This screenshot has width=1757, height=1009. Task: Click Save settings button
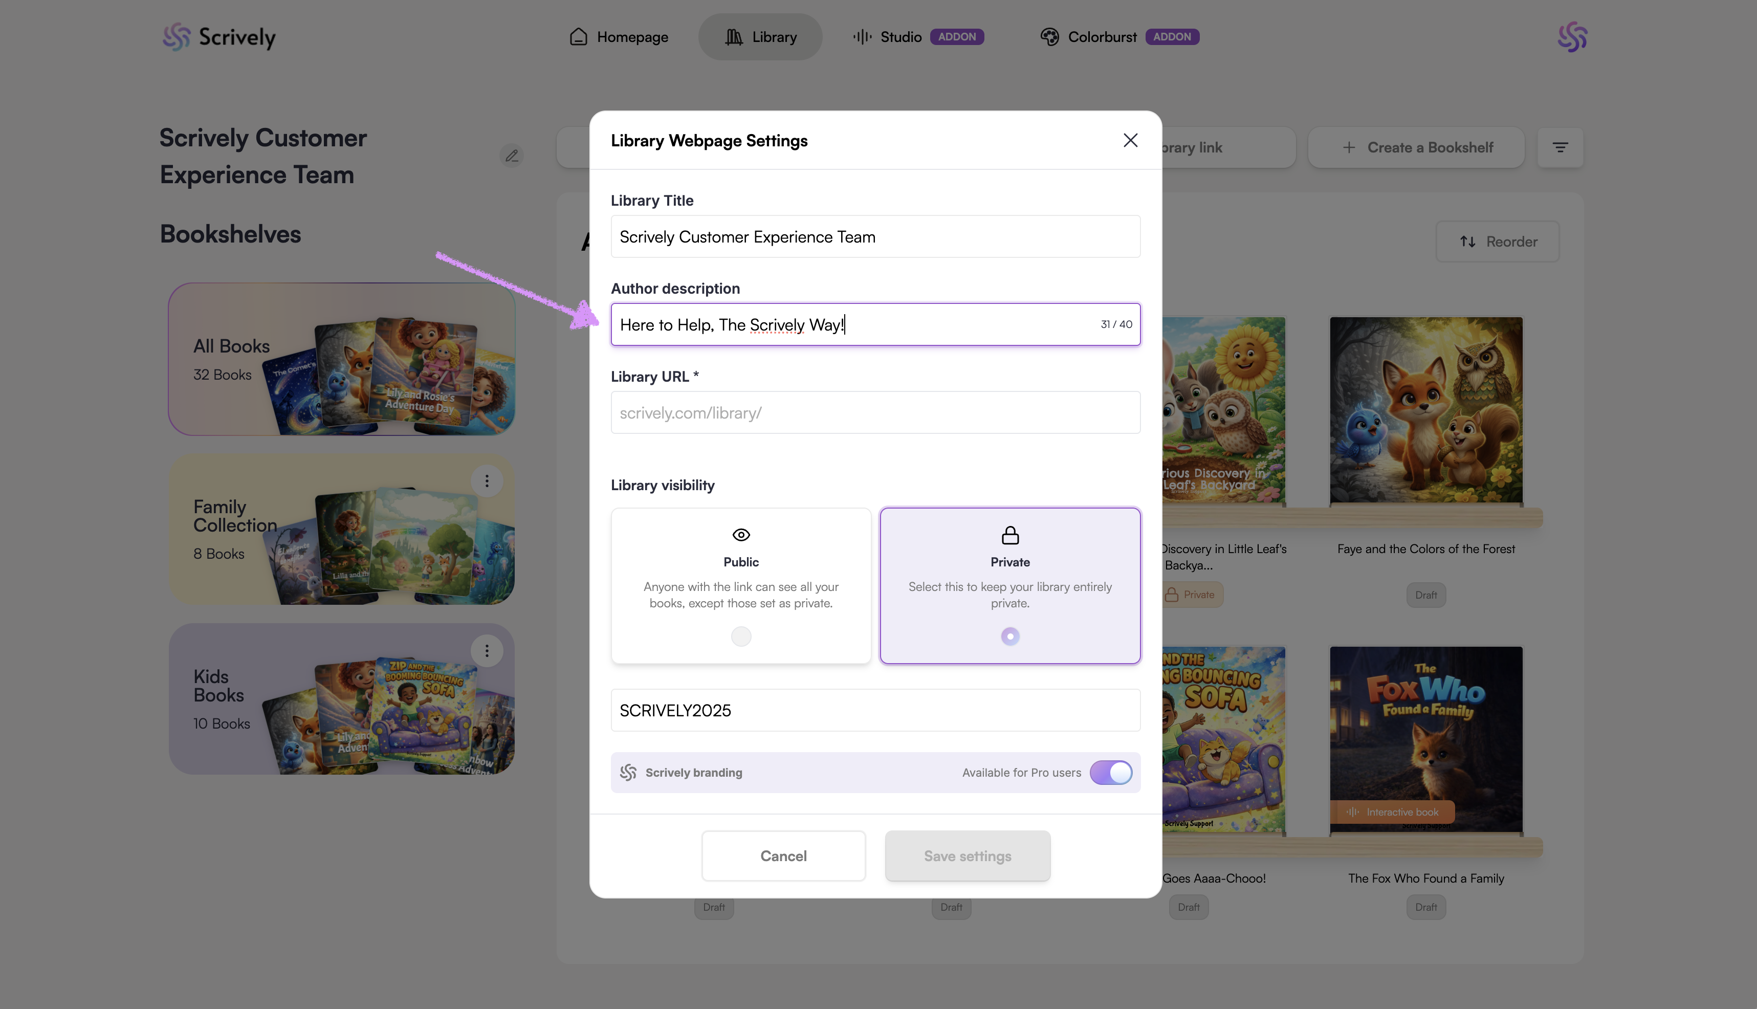point(967,856)
